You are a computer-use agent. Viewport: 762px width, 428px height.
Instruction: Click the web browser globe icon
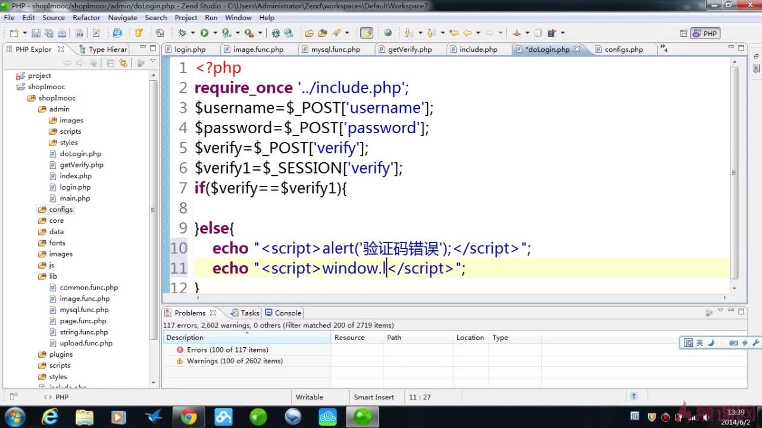(x=388, y=33)
